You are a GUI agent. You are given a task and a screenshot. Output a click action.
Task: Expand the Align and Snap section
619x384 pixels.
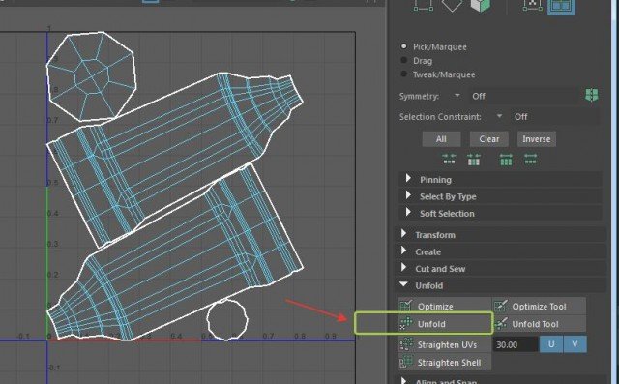(x=501, y=380)
